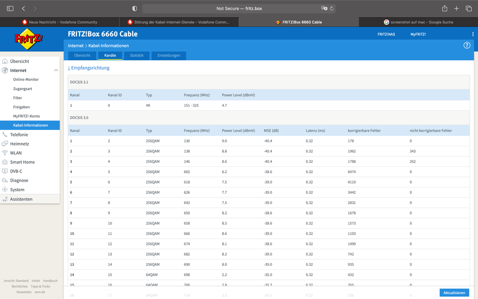Open the Safari share icon
Image resolution: width=478 pixels, height=299 pixels.
[x=445, y=8]
